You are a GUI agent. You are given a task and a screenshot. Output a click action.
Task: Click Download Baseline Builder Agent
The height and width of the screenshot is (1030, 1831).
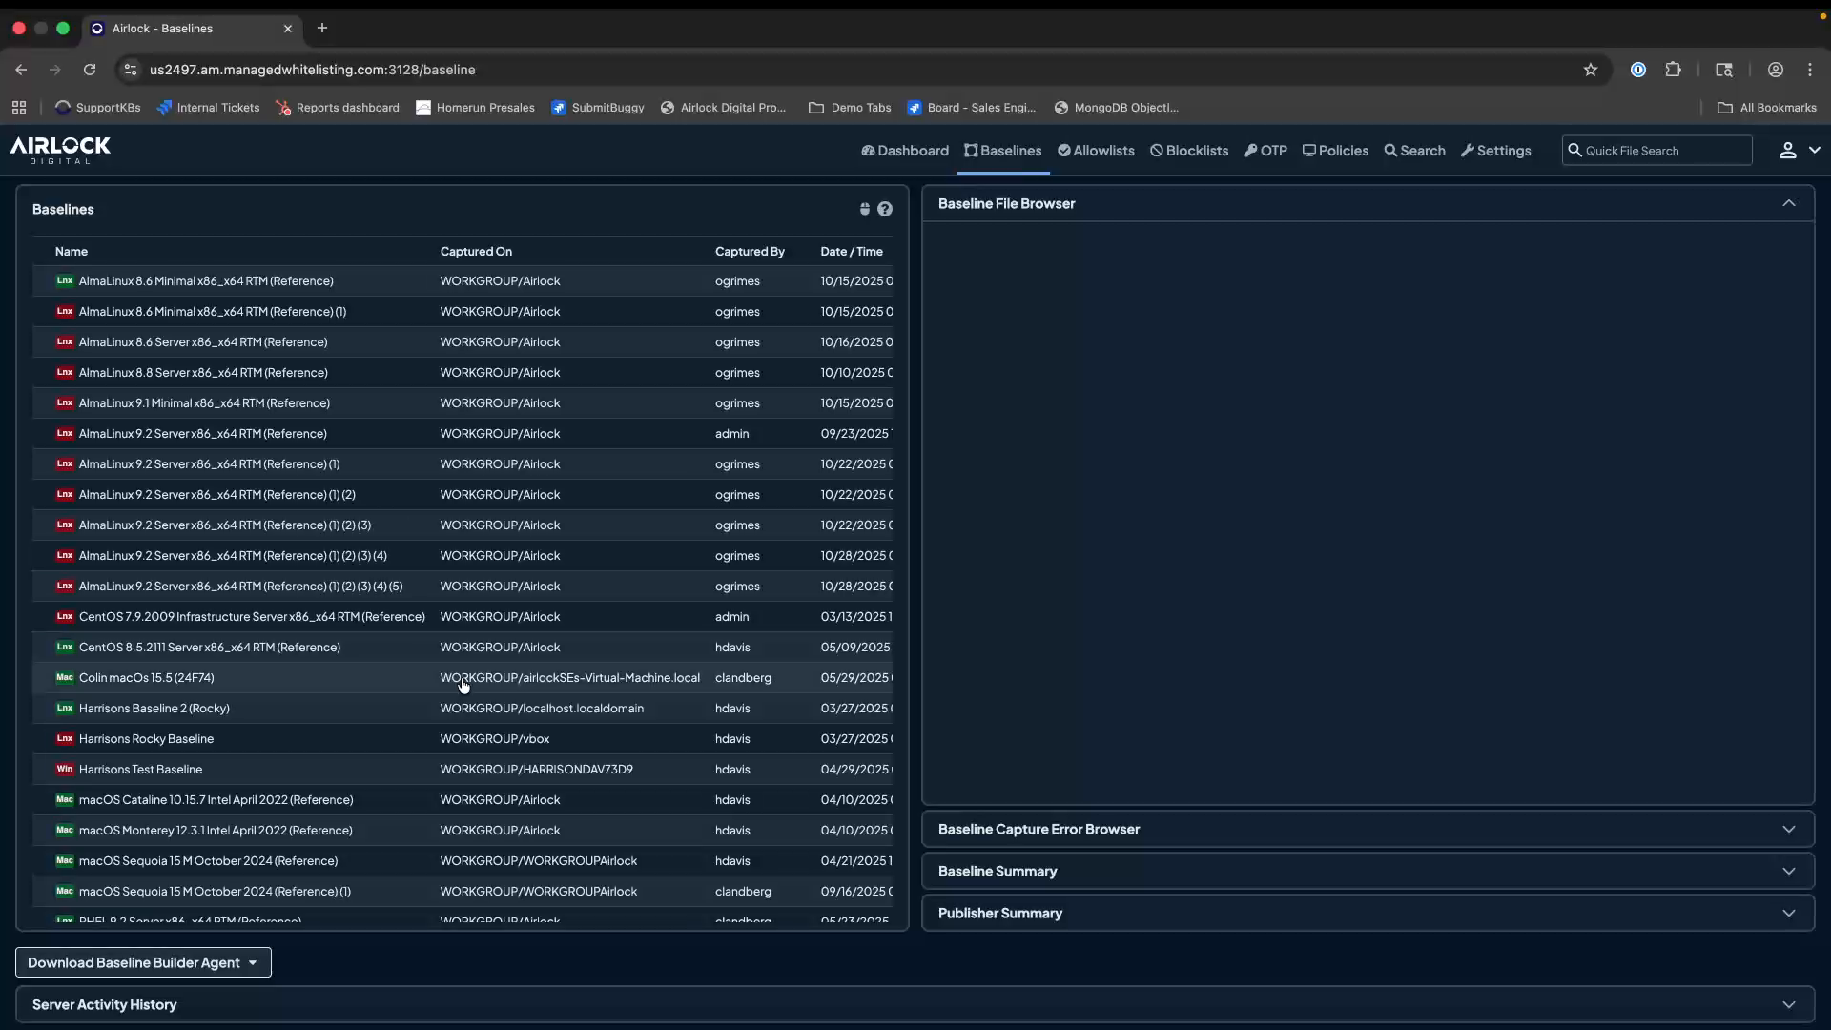point(143,962)
